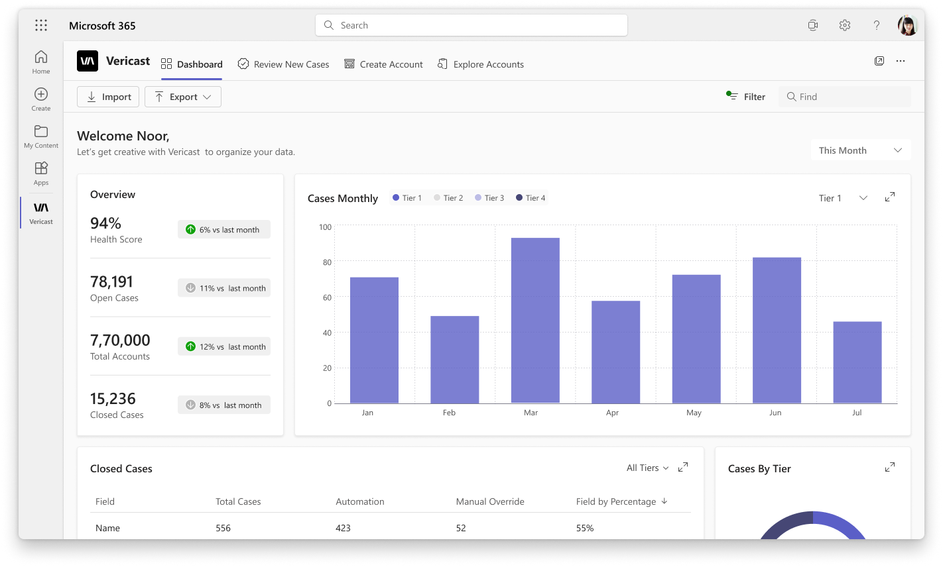The width and height of the screenshot is (943, 567).
Task: Open the This Month period dropdown
Action: [x=861, y=150]
